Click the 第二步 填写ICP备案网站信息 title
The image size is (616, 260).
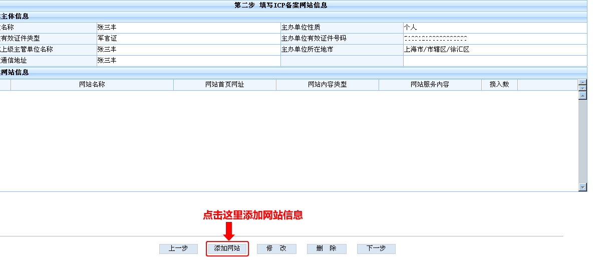coord(281,6)
